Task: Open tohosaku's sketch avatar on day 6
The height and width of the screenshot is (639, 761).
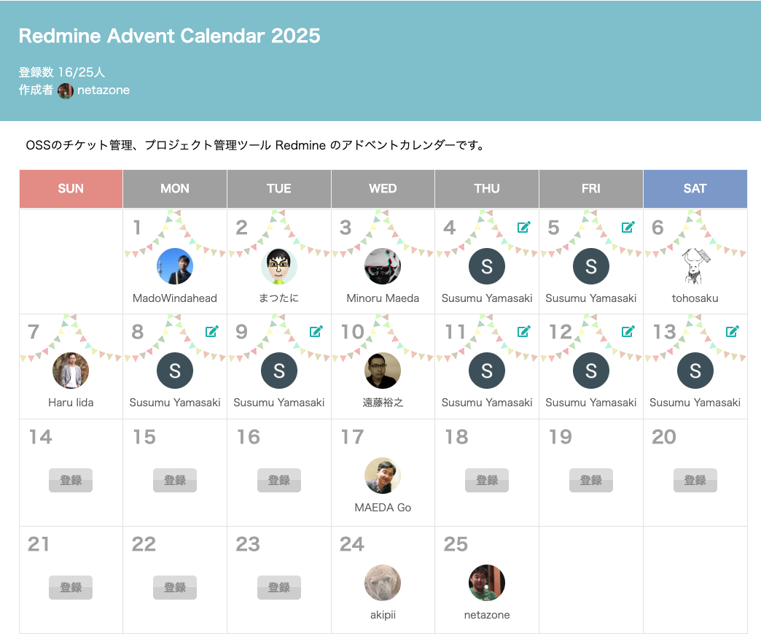Action: click(x=695, y=266)
